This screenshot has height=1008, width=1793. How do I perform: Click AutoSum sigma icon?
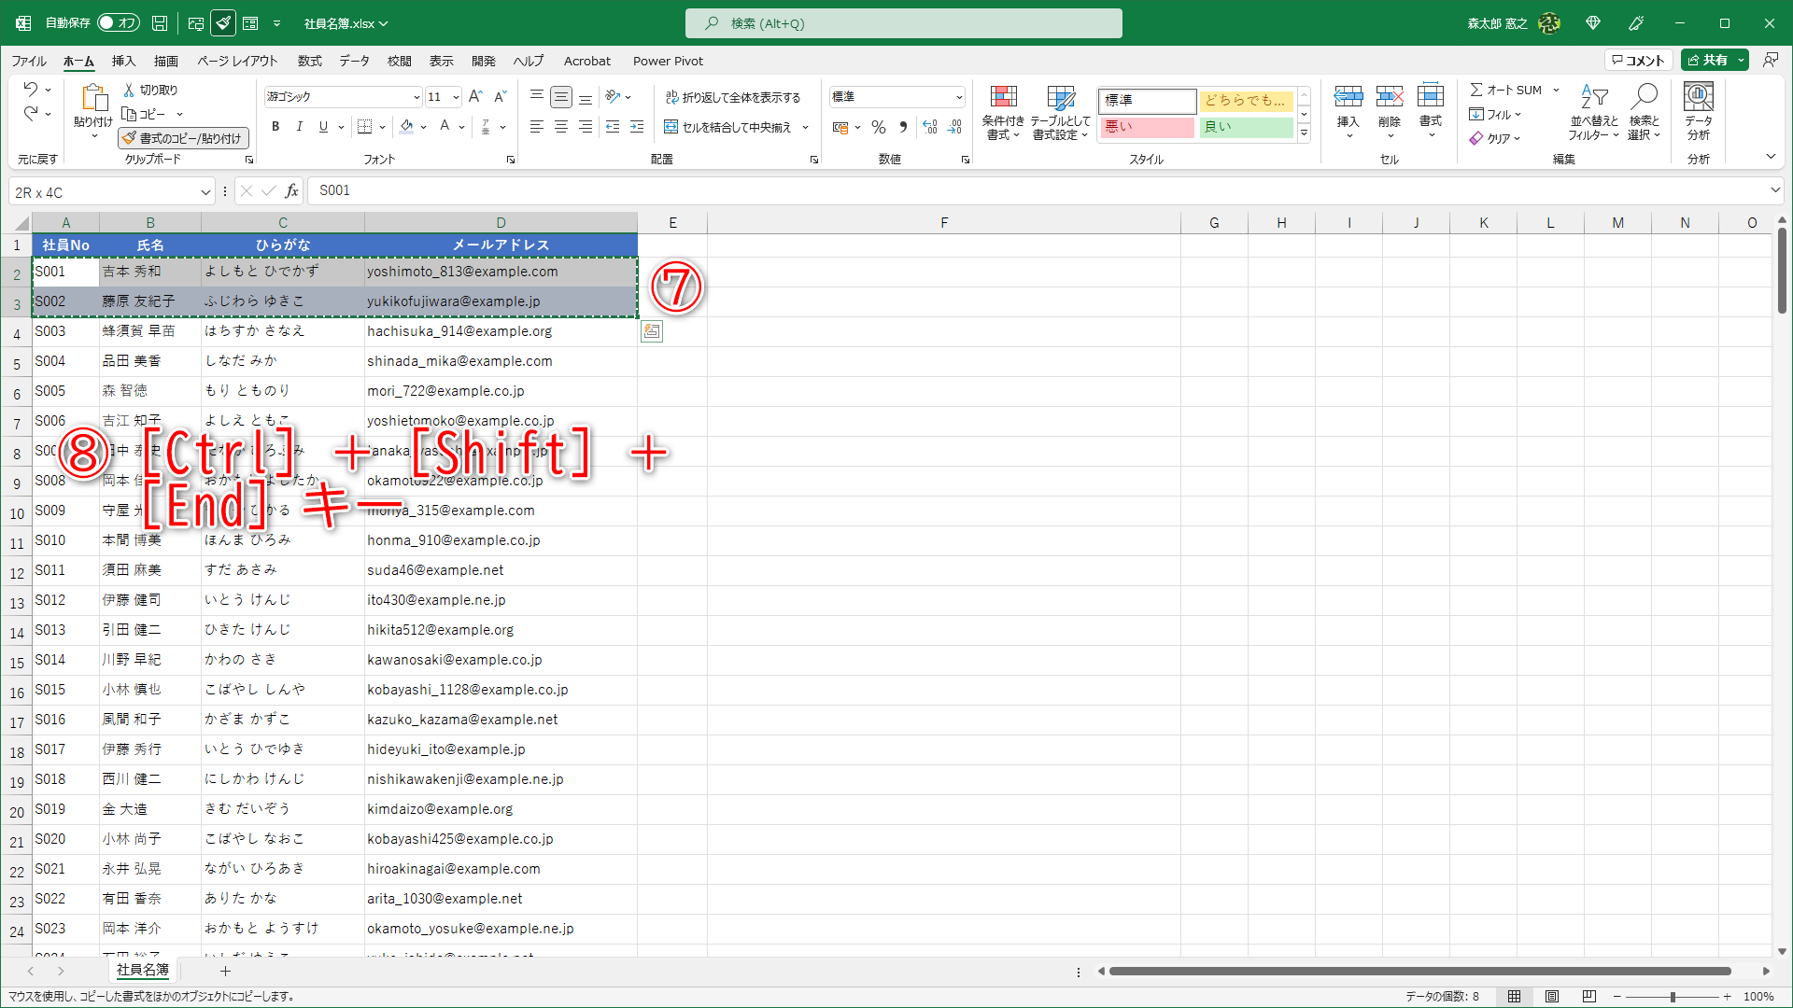pyautogui.click(x=1476, y=90)
